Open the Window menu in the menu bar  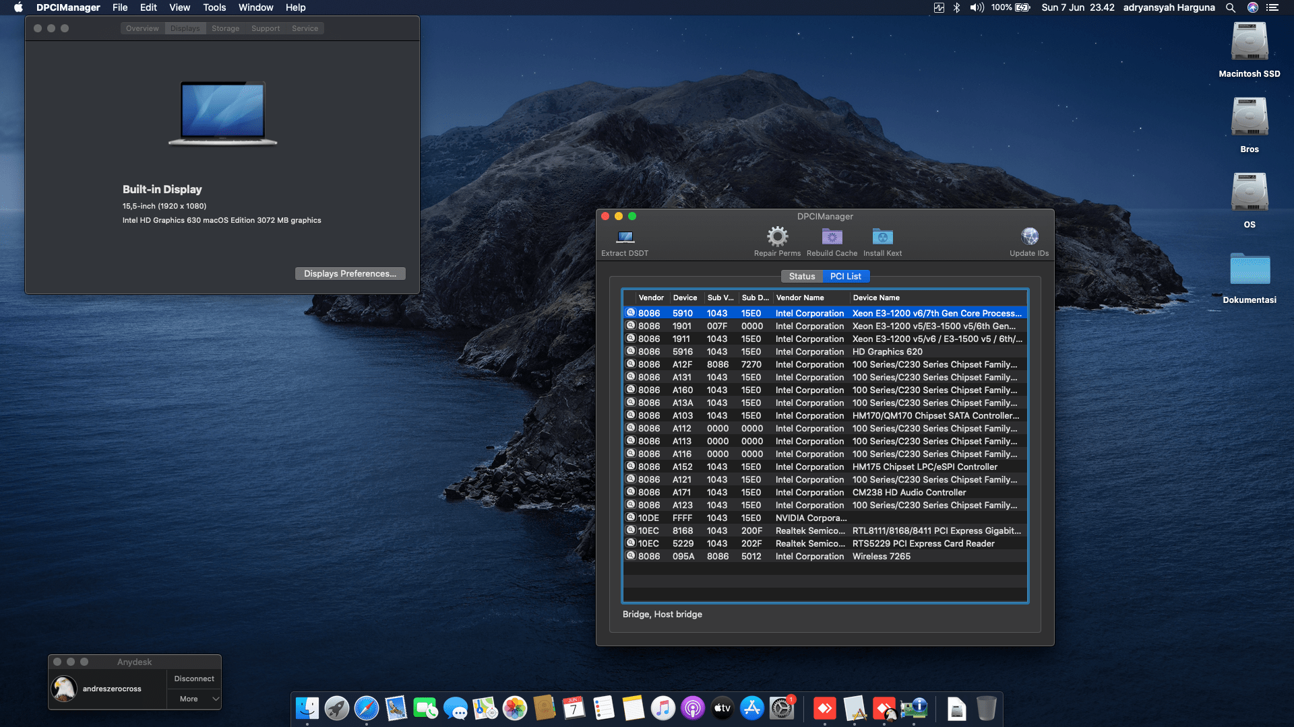tap(256, 7)
